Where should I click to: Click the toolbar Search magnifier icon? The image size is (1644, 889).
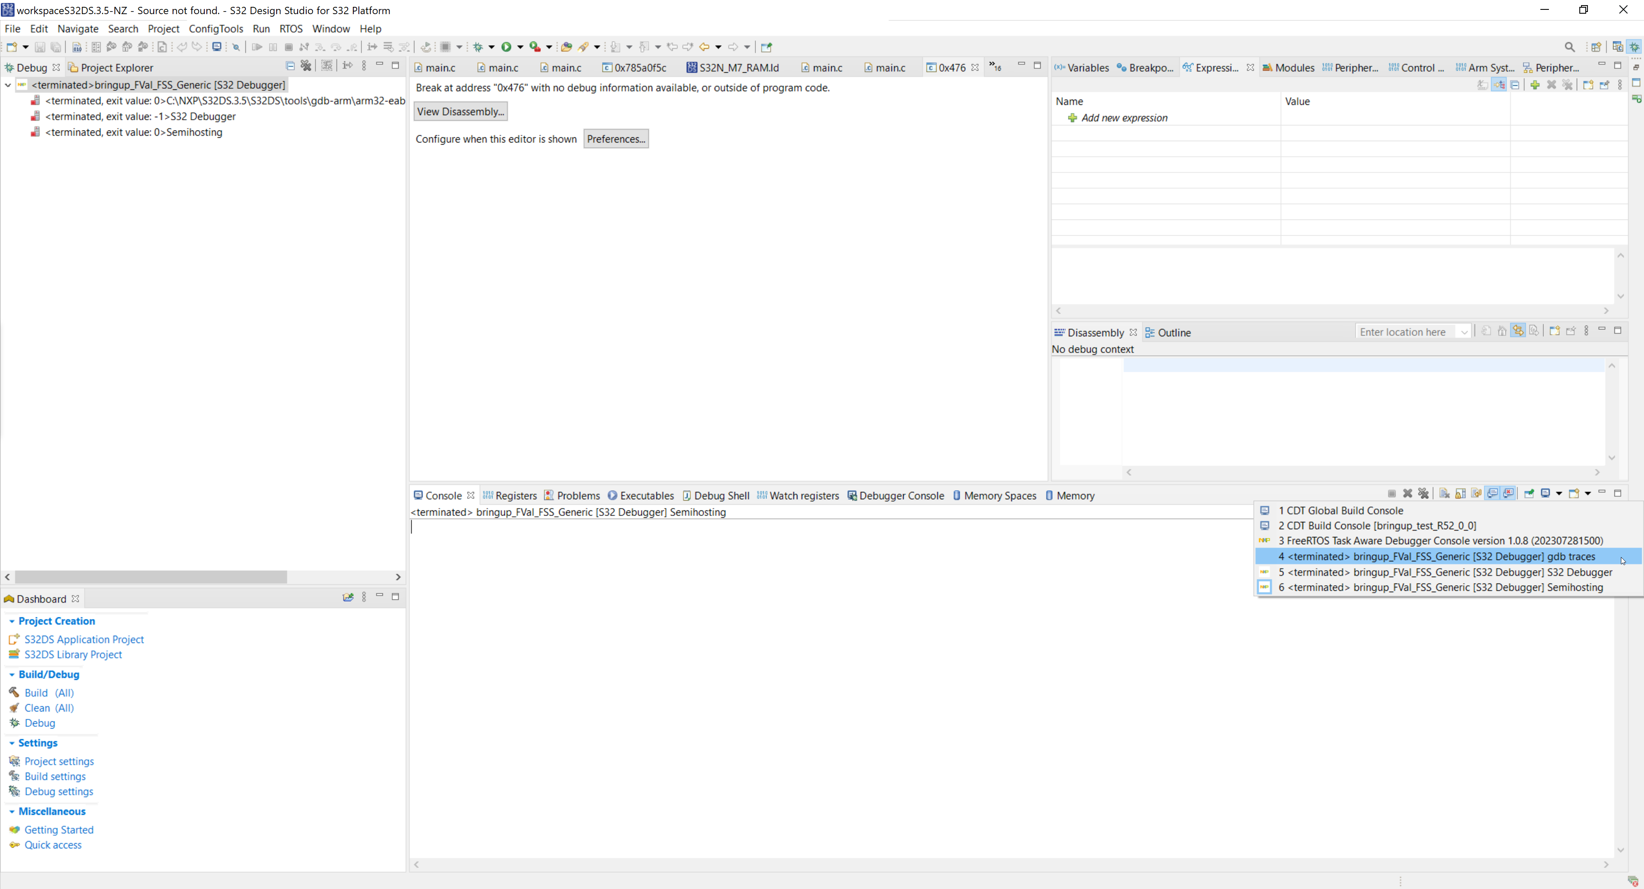point(1570,47)
